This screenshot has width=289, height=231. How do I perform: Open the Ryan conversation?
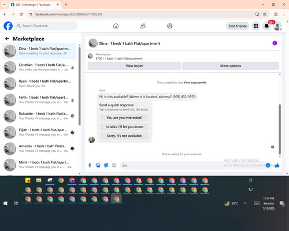click(39, 84)
